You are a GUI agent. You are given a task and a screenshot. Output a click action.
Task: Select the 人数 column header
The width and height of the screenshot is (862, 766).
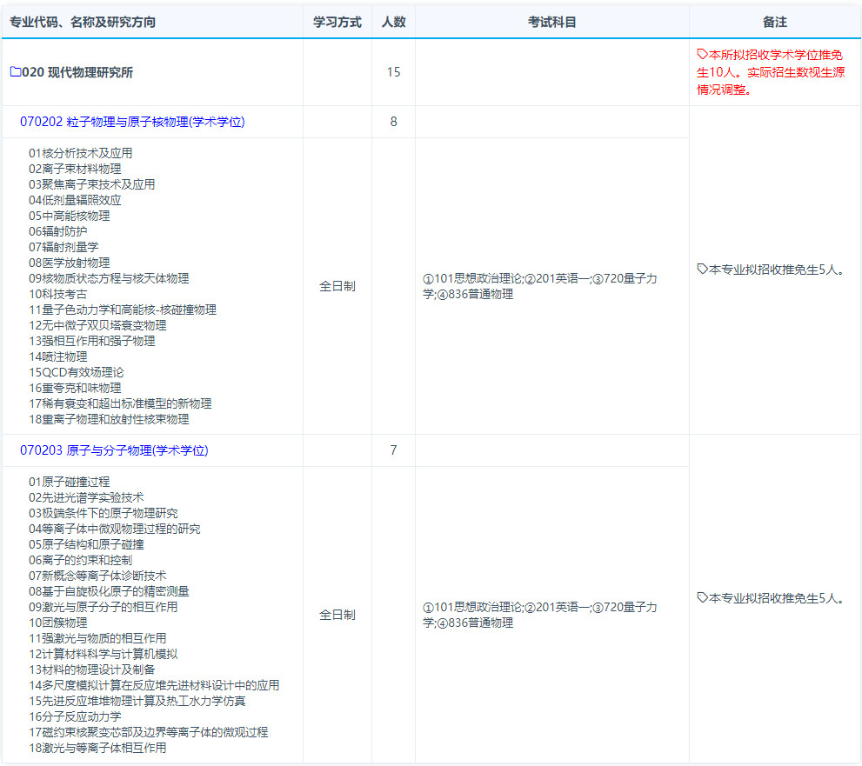393,22
